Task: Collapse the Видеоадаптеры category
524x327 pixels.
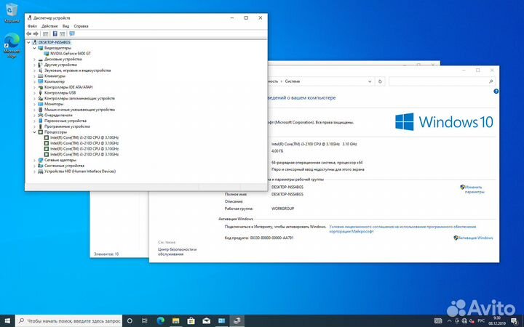Action: click(x=34, y=48)
